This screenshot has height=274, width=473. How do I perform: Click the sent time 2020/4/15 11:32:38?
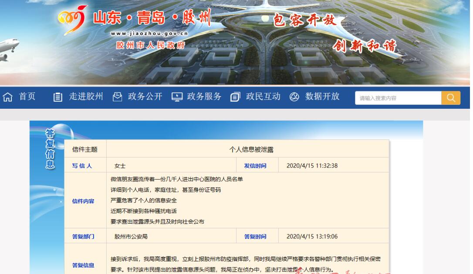click(x=312, y=166)
